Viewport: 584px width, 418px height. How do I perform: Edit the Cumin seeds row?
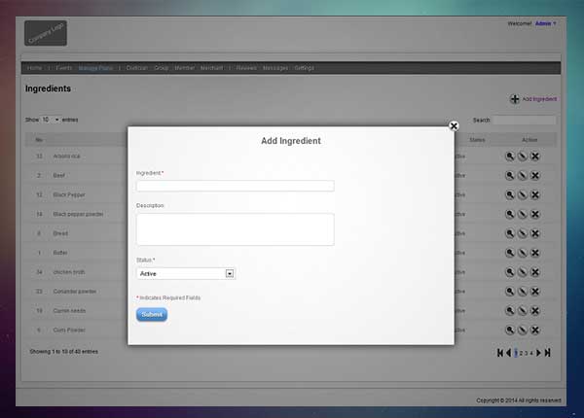click(522, 311)
